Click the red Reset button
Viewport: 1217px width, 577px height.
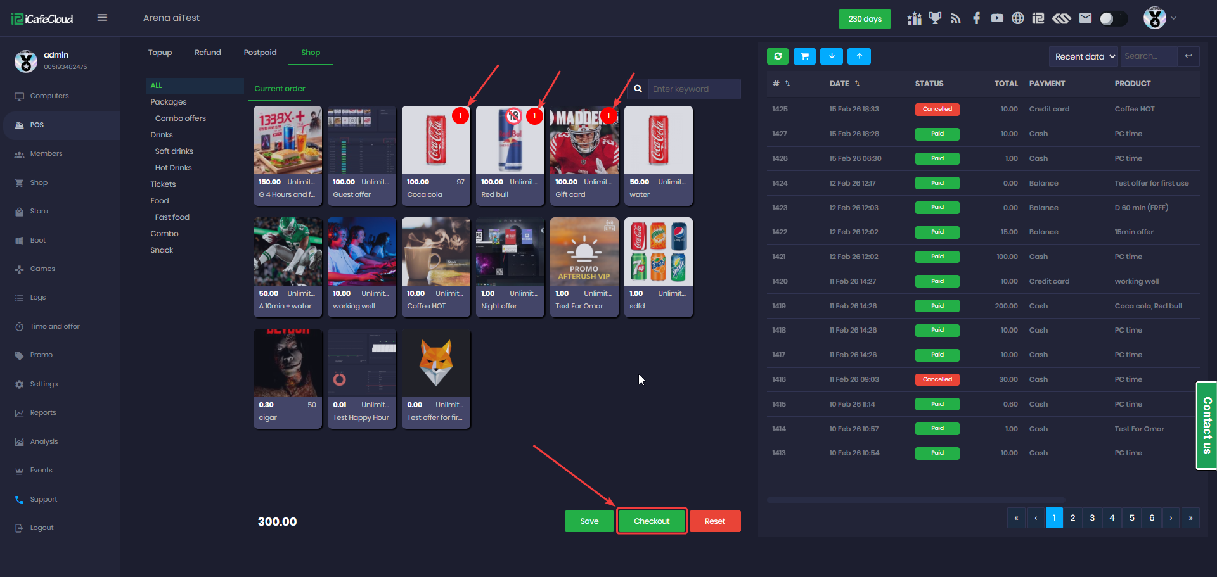tap(715, 521)
